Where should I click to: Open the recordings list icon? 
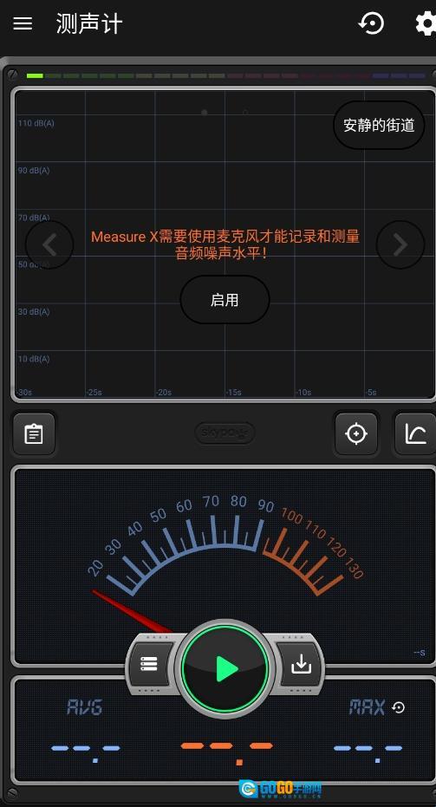coord(150,665)
